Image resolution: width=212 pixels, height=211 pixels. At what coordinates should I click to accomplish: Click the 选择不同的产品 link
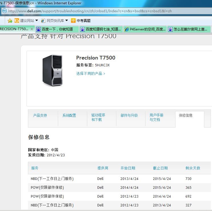point(90,73)
